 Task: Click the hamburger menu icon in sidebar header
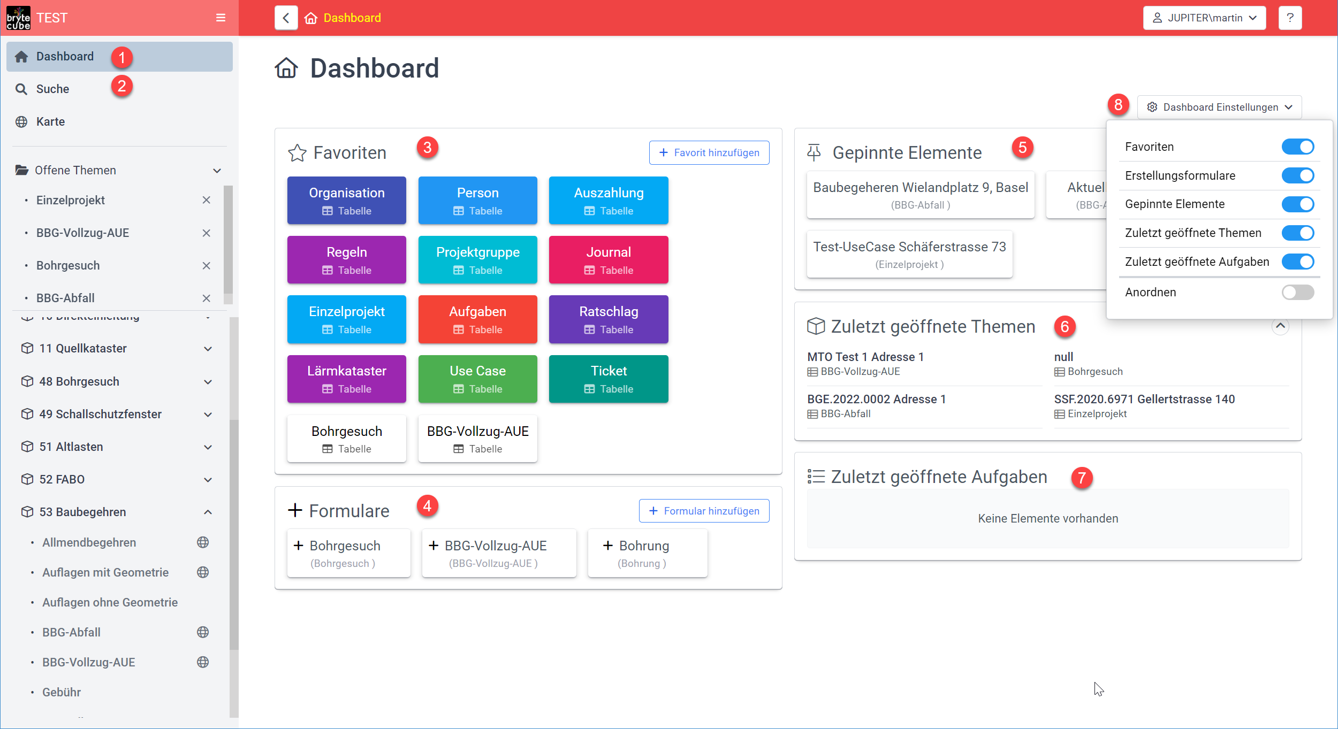pos(221,18)
